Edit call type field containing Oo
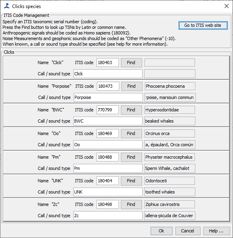233x238 pixels. coord(108,145)
